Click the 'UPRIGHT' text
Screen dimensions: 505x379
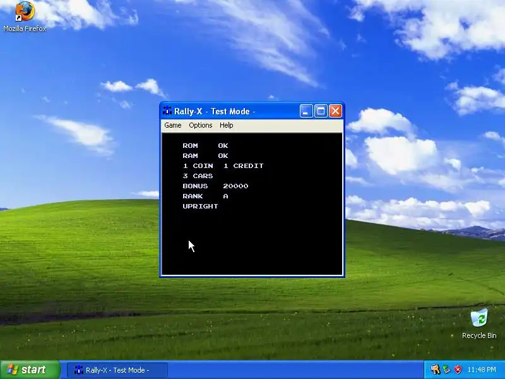pos(200,207)
